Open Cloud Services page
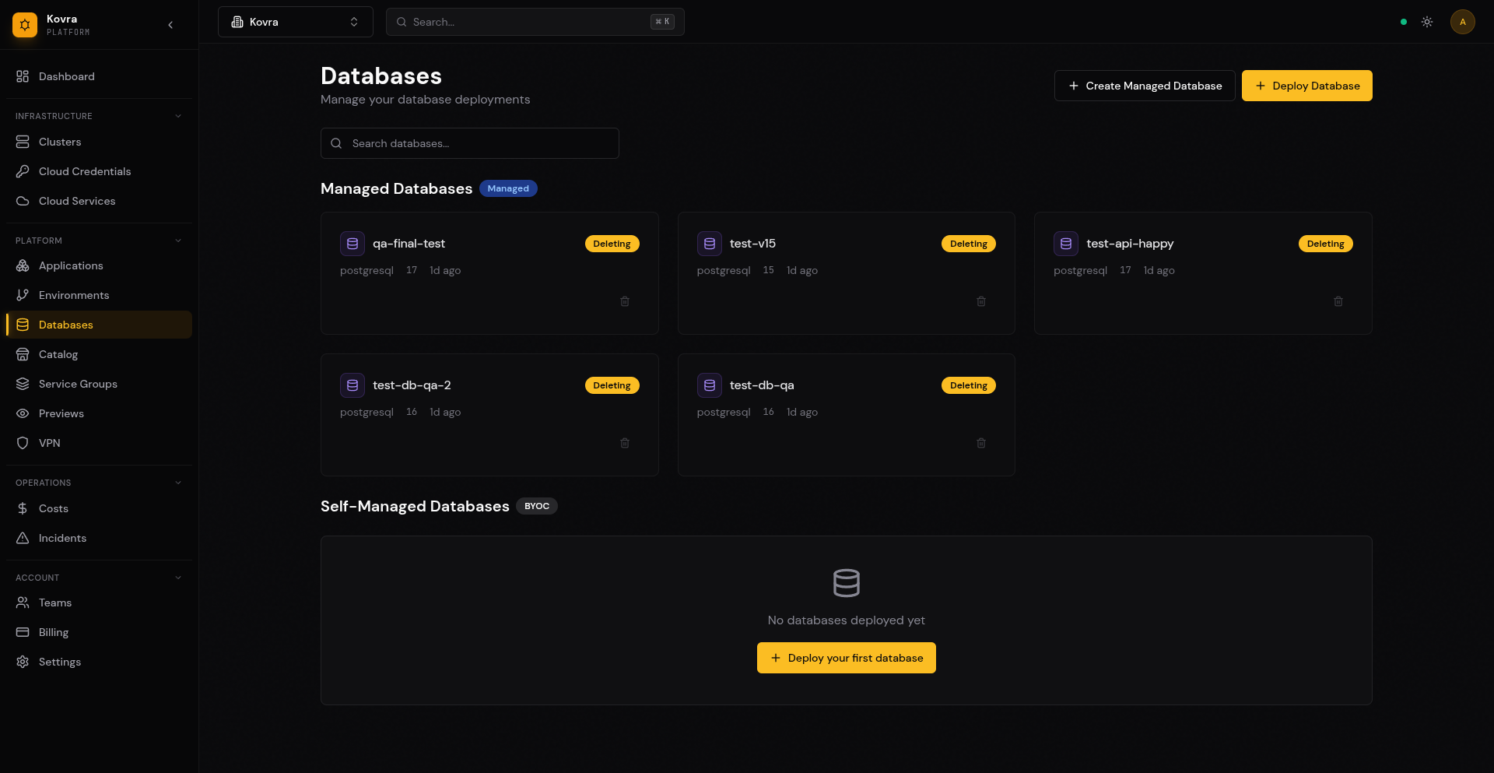Image resolution: width=1494 pixels, height=773 pixels. 99,201
